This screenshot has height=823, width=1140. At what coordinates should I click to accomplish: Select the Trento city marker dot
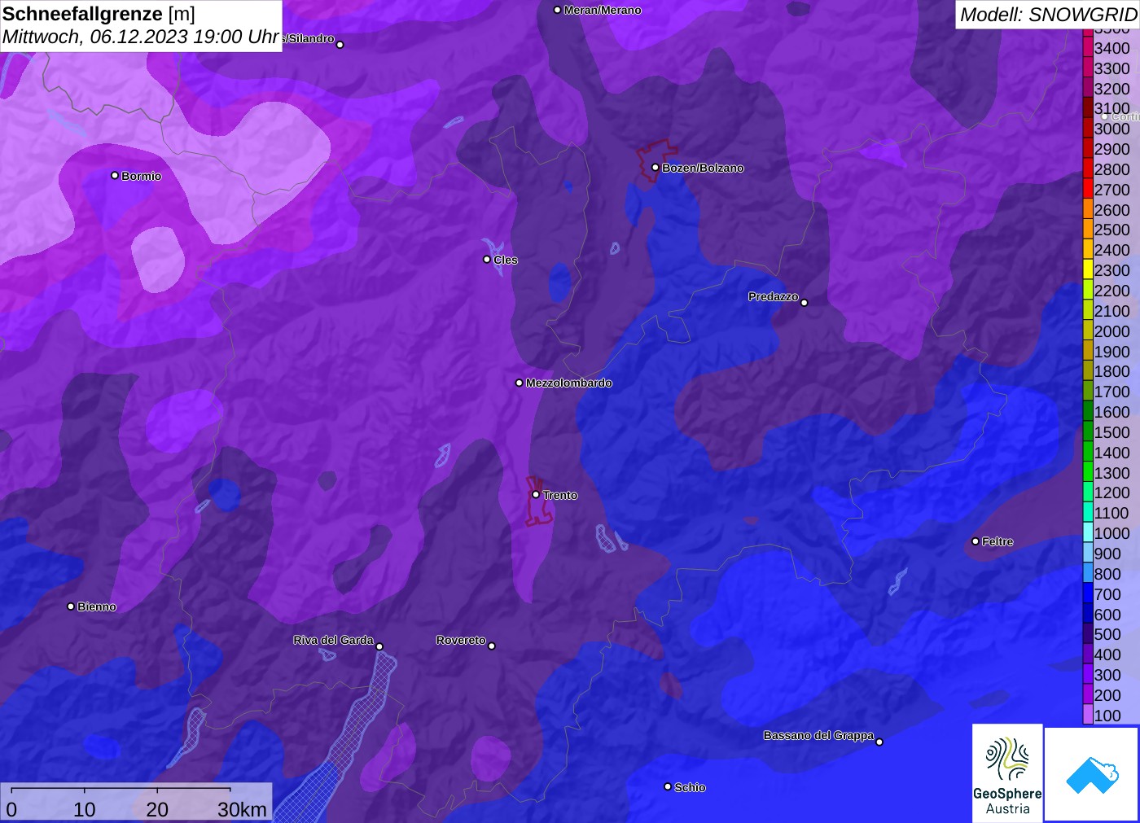coord(536,495)
